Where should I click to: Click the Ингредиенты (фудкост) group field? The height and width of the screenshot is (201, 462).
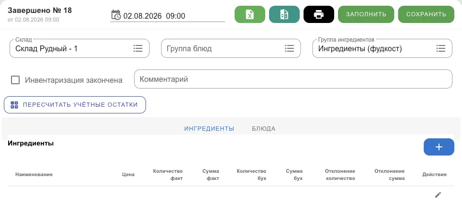[382, 48]
